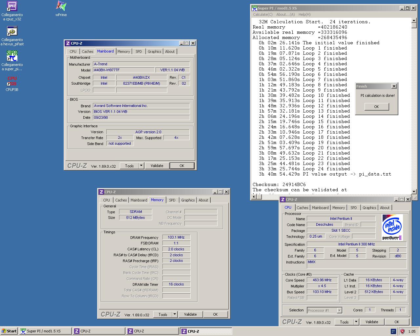Open the Help(H) menu in Super PI
Screen dimensions: 420x336
pos(304,14)
